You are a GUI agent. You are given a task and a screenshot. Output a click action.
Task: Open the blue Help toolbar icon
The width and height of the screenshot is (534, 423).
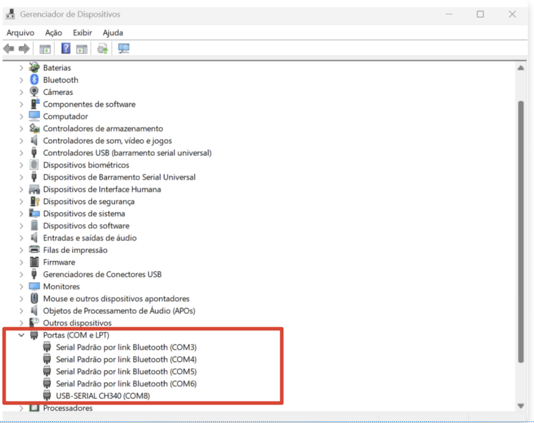(66, 48)
